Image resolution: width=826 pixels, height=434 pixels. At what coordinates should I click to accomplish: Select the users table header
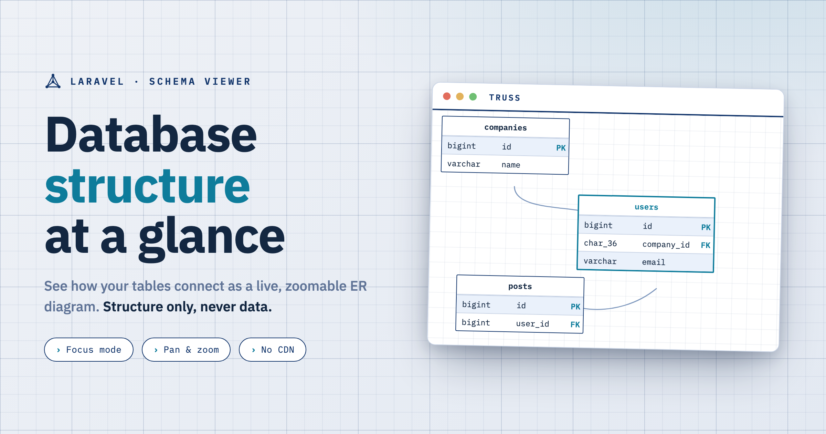click(646, 207)
